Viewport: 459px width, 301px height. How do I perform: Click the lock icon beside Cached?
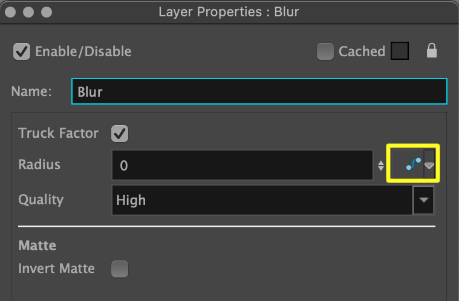point(431,51)
